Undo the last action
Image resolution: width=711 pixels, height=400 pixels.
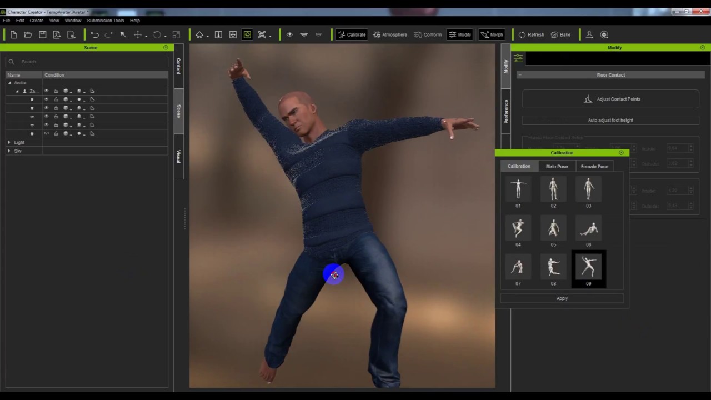(x=94, y=34)
